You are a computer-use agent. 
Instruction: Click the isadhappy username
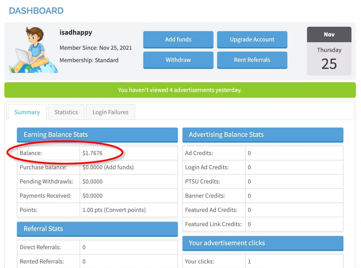76,33
